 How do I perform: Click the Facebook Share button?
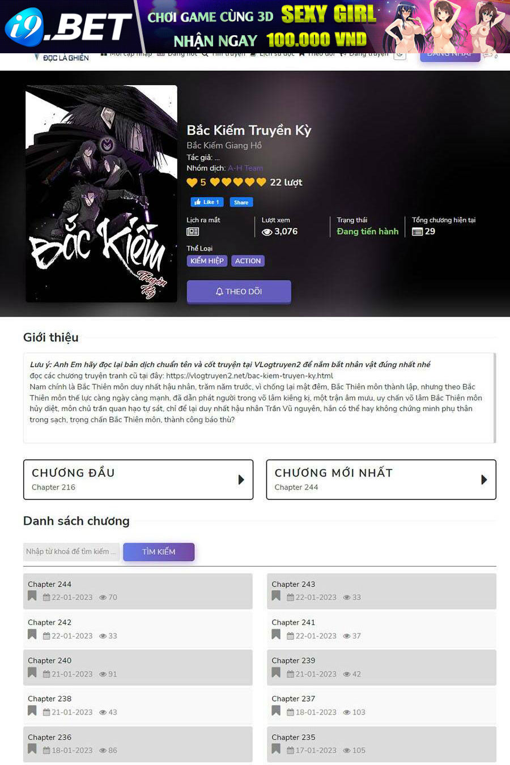tap(241, 202)
